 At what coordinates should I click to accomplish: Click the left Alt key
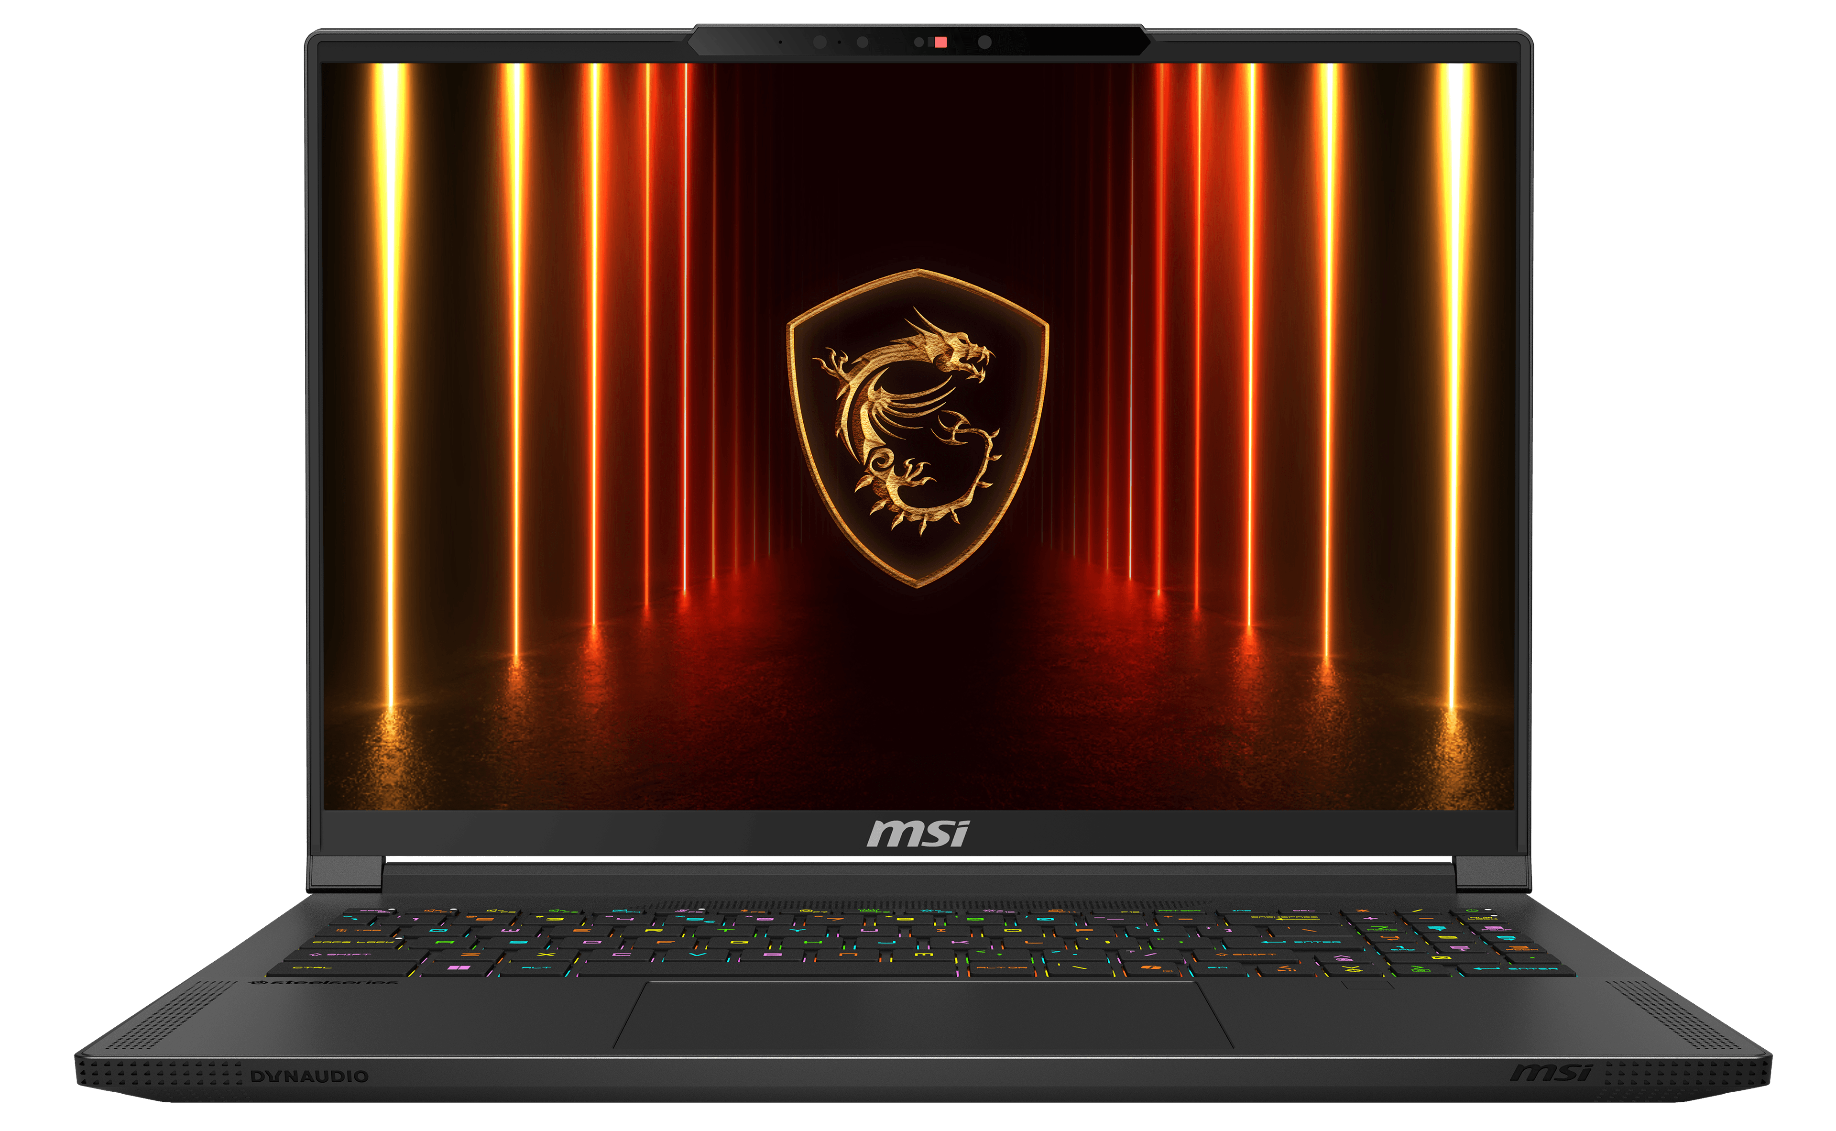pos(537,969)
